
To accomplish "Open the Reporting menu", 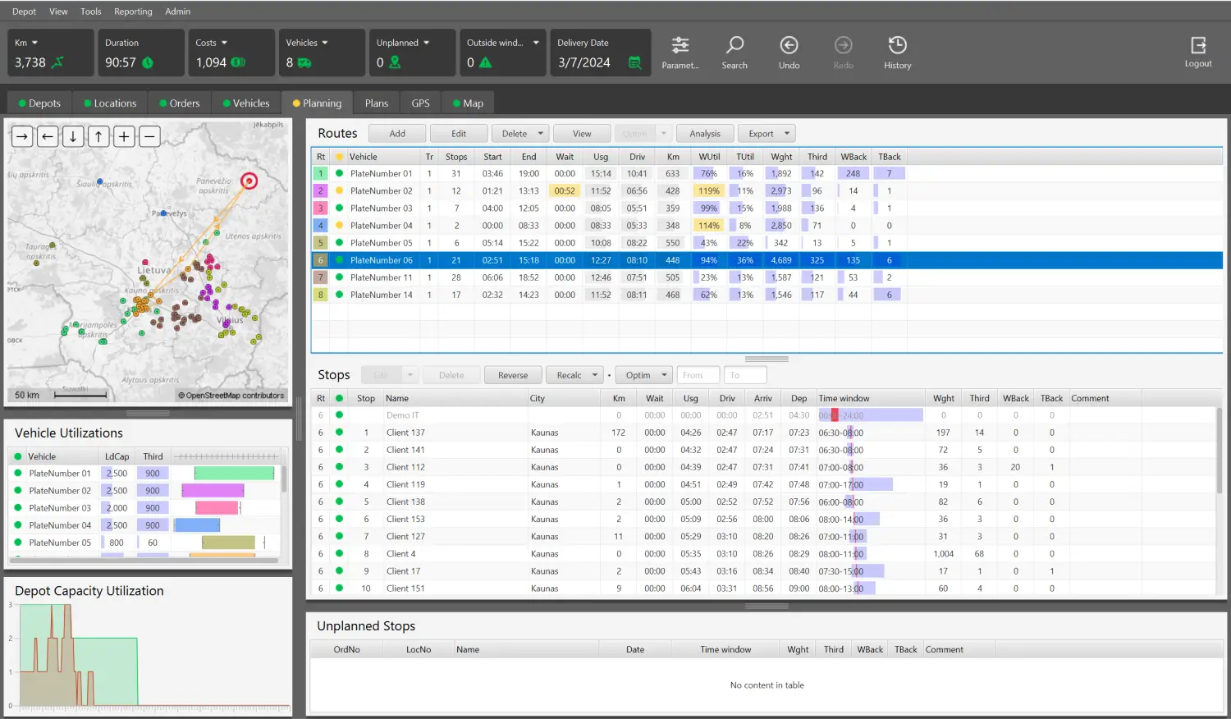I will (133, 11).
